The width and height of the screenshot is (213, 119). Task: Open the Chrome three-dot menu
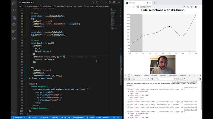(x=200, y=7)
